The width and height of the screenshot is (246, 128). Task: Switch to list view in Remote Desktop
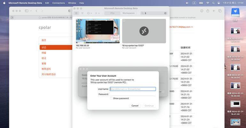pyautogui.click(x=82, y=13)
